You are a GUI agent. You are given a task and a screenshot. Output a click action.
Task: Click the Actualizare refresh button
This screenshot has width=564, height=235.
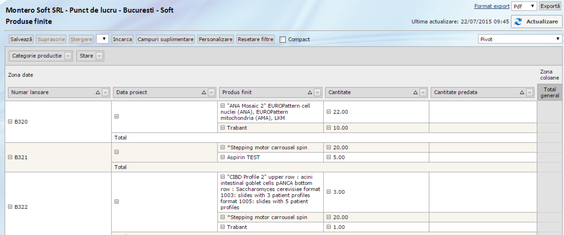pyautogui.click(x=537, y=22)
